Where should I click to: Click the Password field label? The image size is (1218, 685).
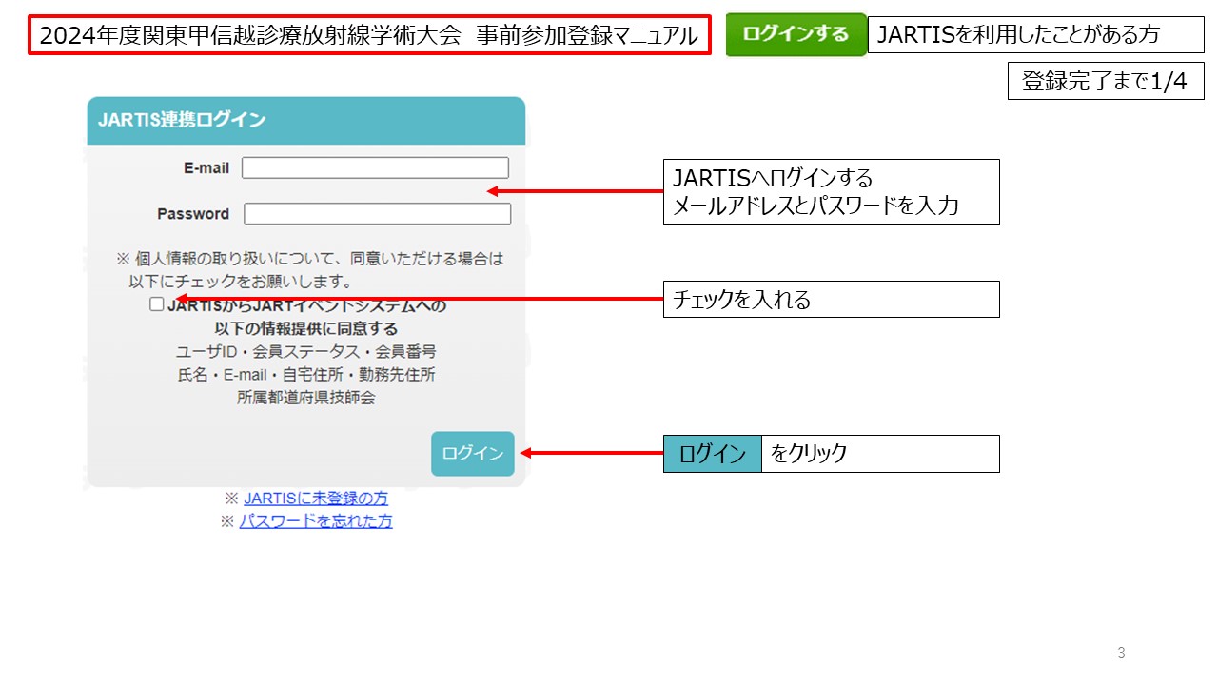tap(193, 214)
